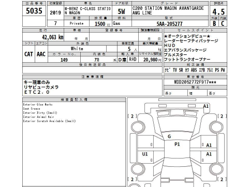Select the リヤビューカメラ note line

[41, 87]
